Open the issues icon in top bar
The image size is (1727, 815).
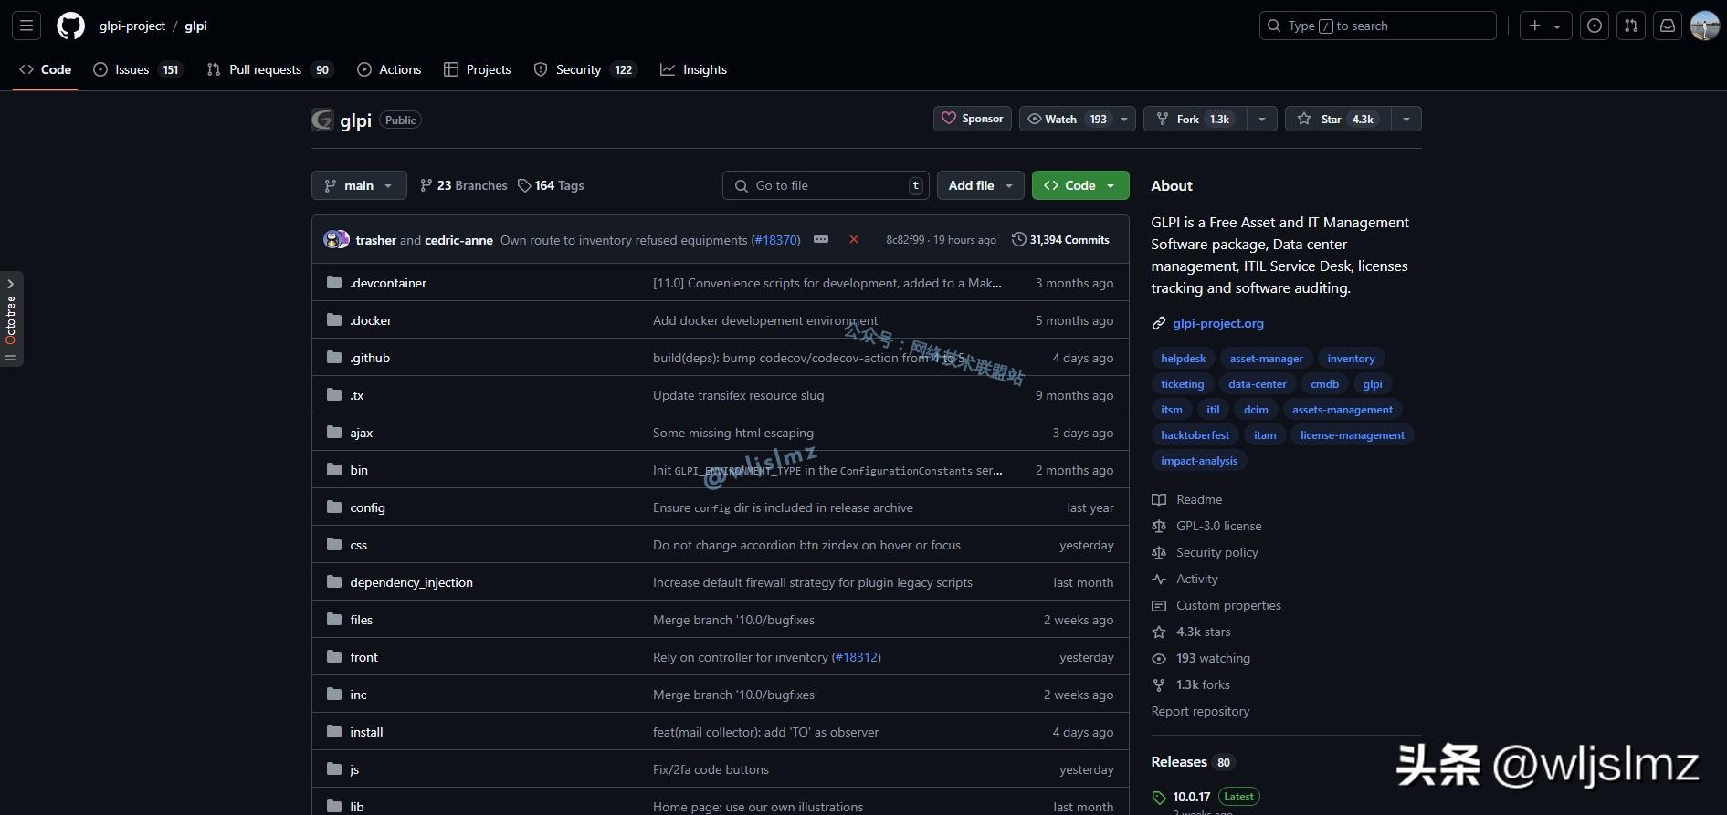(x=1594, y=26)
